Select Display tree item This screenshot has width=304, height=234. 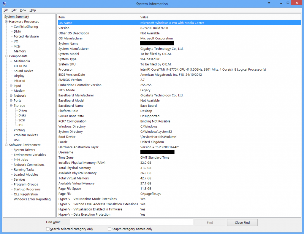[x=19, y=76]
